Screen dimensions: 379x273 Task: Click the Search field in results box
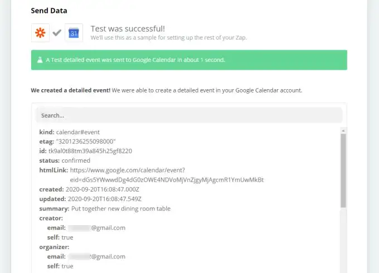pyautogui.click(x=189, y=115)
